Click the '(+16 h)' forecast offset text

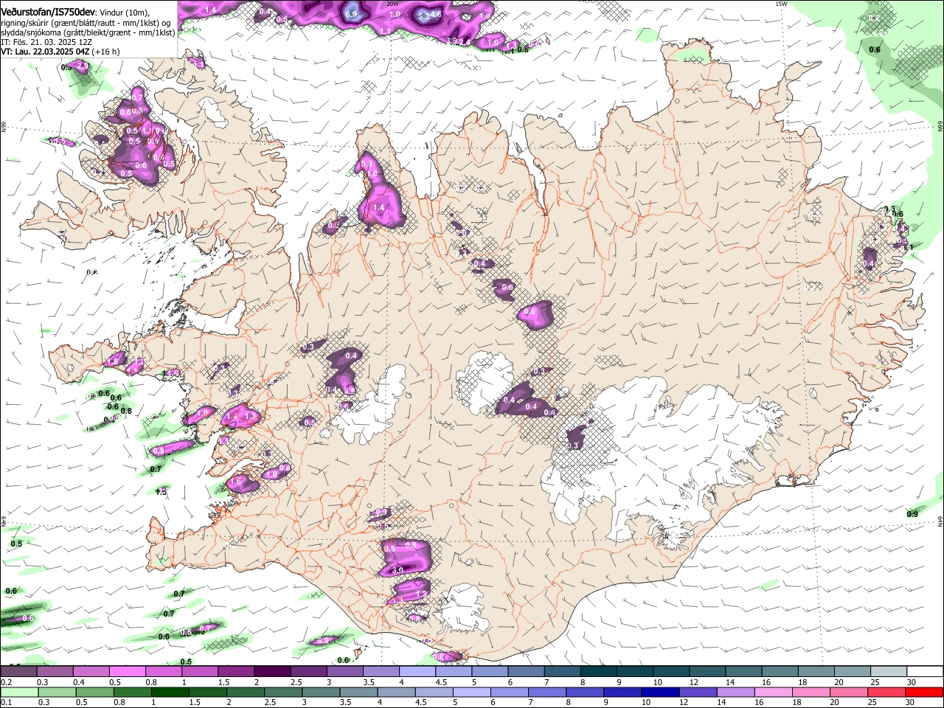[106, 52]
